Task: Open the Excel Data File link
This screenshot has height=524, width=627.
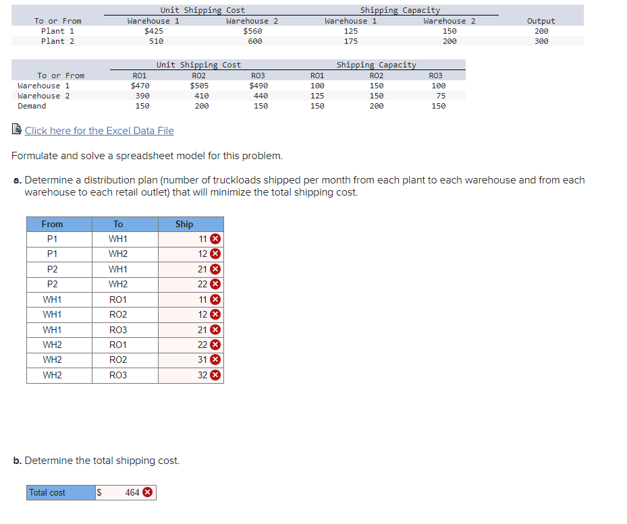Action: pos(99,130)
